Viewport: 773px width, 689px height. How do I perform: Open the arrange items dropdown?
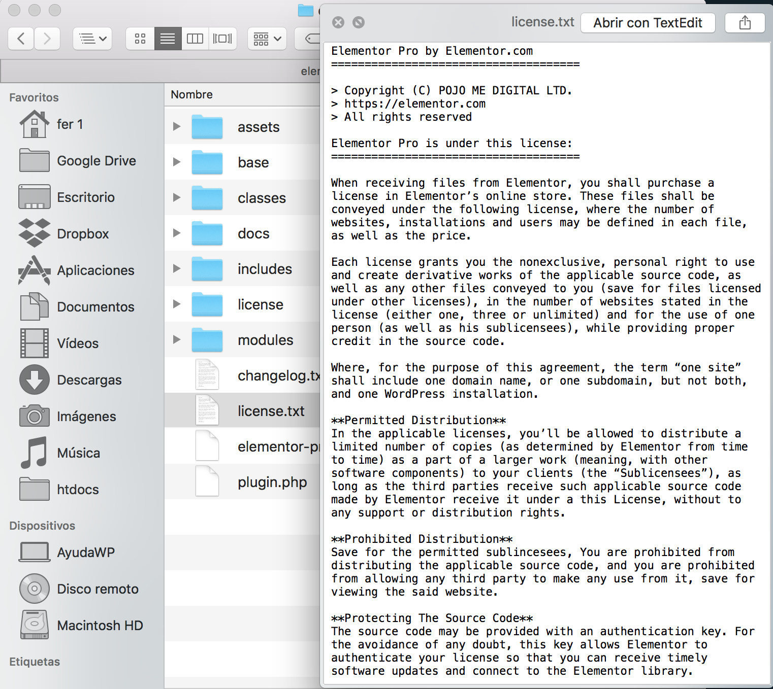tap(267, 39)
